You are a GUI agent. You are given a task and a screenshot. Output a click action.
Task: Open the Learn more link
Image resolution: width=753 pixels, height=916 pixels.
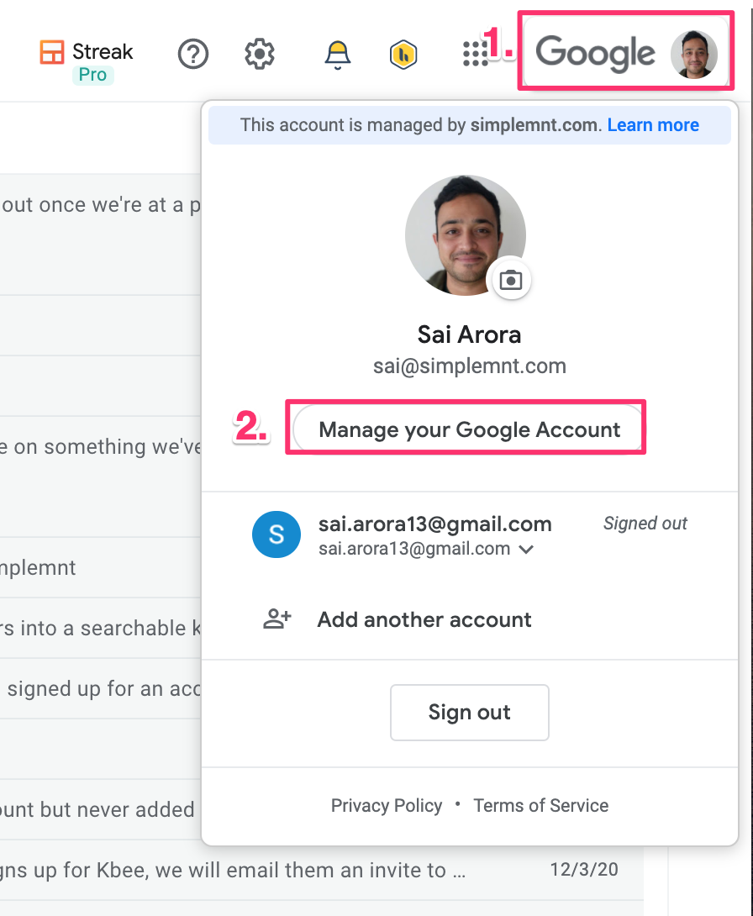(653, 125)
